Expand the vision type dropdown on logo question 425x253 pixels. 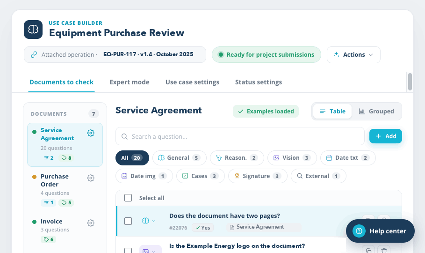pyautogui.click(x=154, y=251)
